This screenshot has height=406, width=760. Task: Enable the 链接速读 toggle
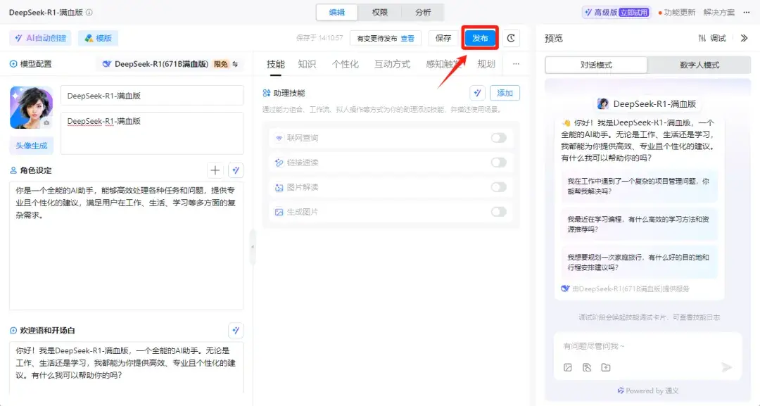(499, 163)
